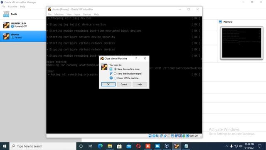Open Help menu of ubuntu VM window

(x=96, y=15)
